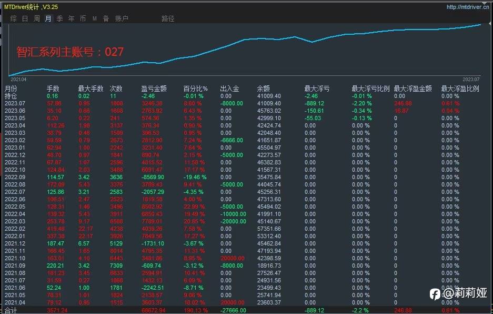The height and width of the screenshot is (314, 493).
Task: Click the -20000.00 withdrawal cell
Action: (x=233, y=221)
